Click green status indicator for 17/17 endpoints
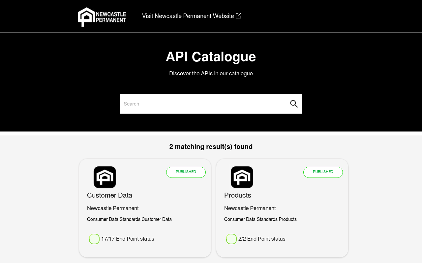Viewport: 422px width, 263px height. (x=94, y=239)
